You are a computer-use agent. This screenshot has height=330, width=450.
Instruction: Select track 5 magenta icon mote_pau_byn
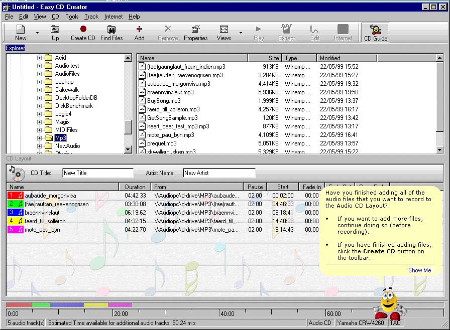[16, 230]
